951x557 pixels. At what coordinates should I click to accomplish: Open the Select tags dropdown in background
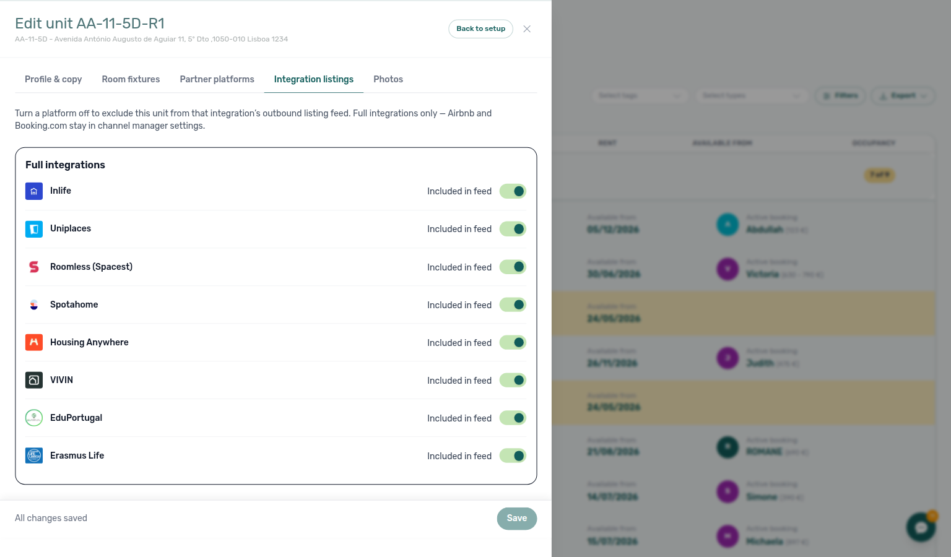640,95
